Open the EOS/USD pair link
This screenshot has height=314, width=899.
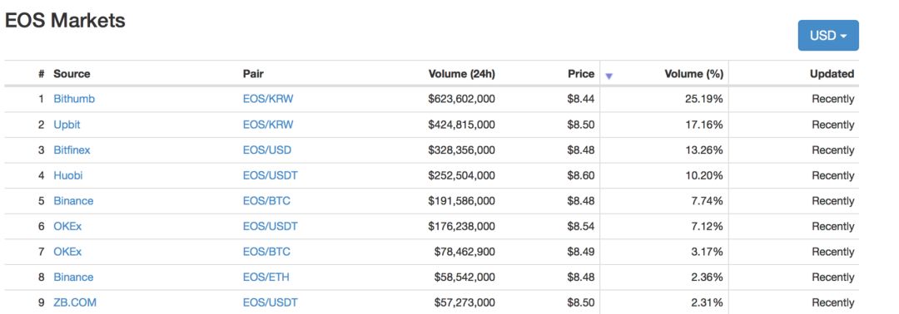click(267, 150)
